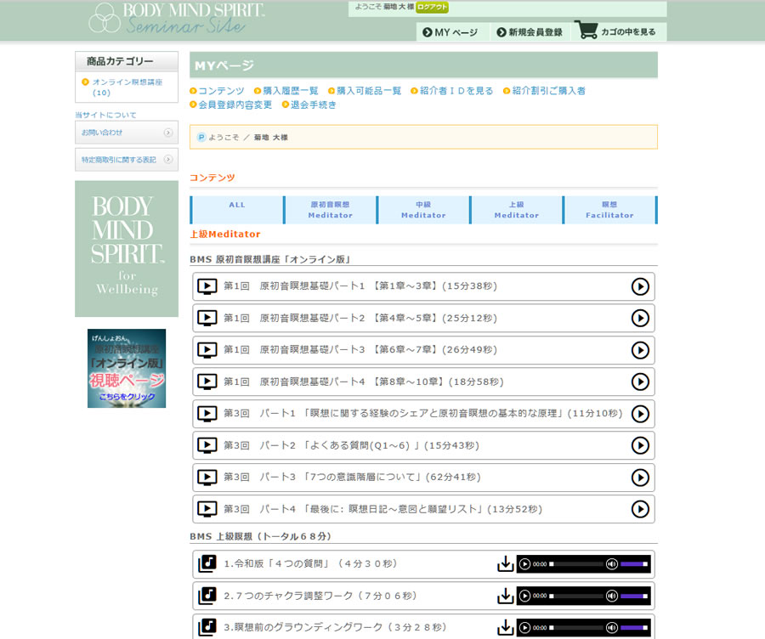
Task: Download audio 1.令和版「4つの質問」
Action: (x=505, y=564)
